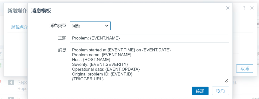Click the blue 添加 button
Screen dimensions: 259x99
tap(200, 91)
